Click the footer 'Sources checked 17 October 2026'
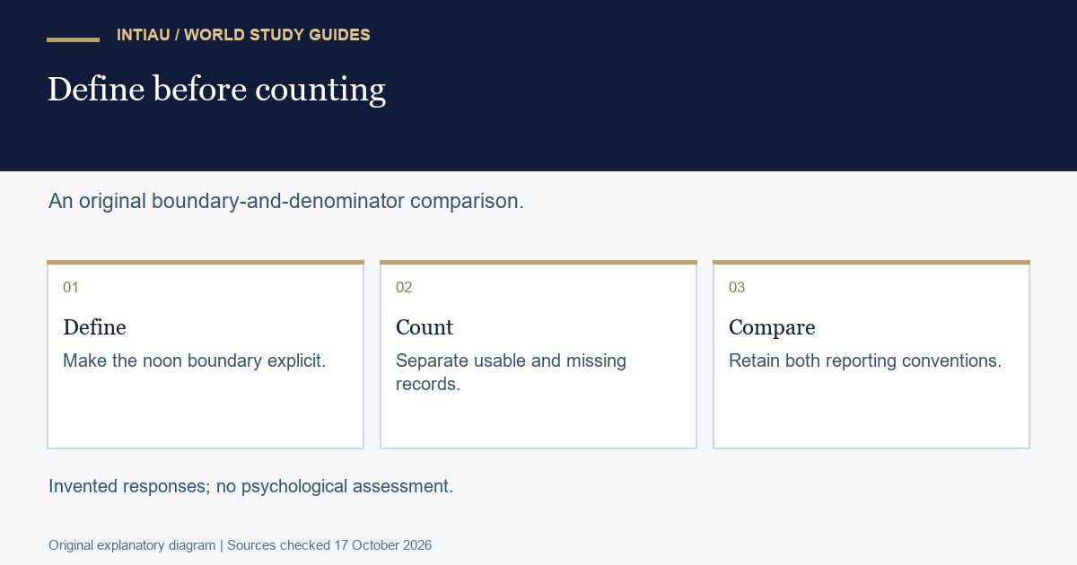 329,545
